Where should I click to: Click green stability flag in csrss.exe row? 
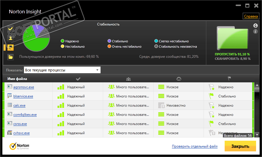(x=211, y=124)
